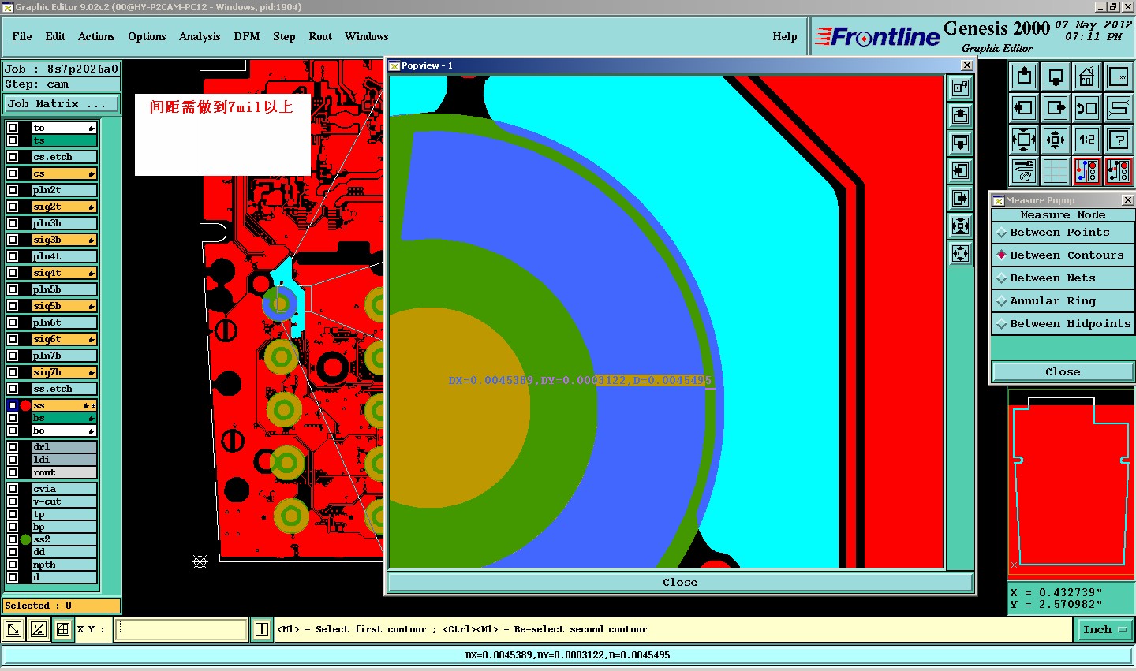
Task: Open the Inch units dropdown
Action: [1105, 629]
